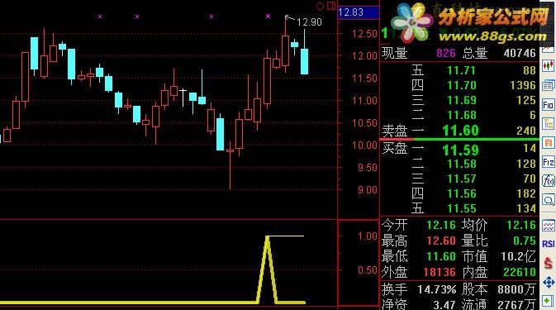Click the 12.90 high price label
The image size is (556, 310).
(309, 22)
